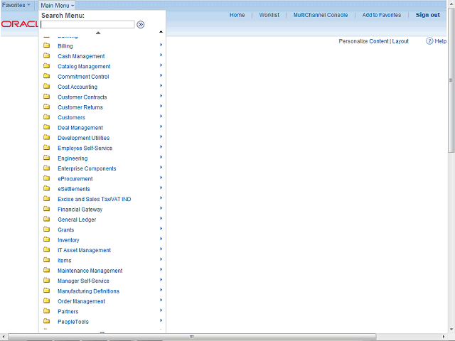Image resolution: width=455 pixels, height=341 pixels.
Task: Click the folder icon beside Grants
Action: 46,229
